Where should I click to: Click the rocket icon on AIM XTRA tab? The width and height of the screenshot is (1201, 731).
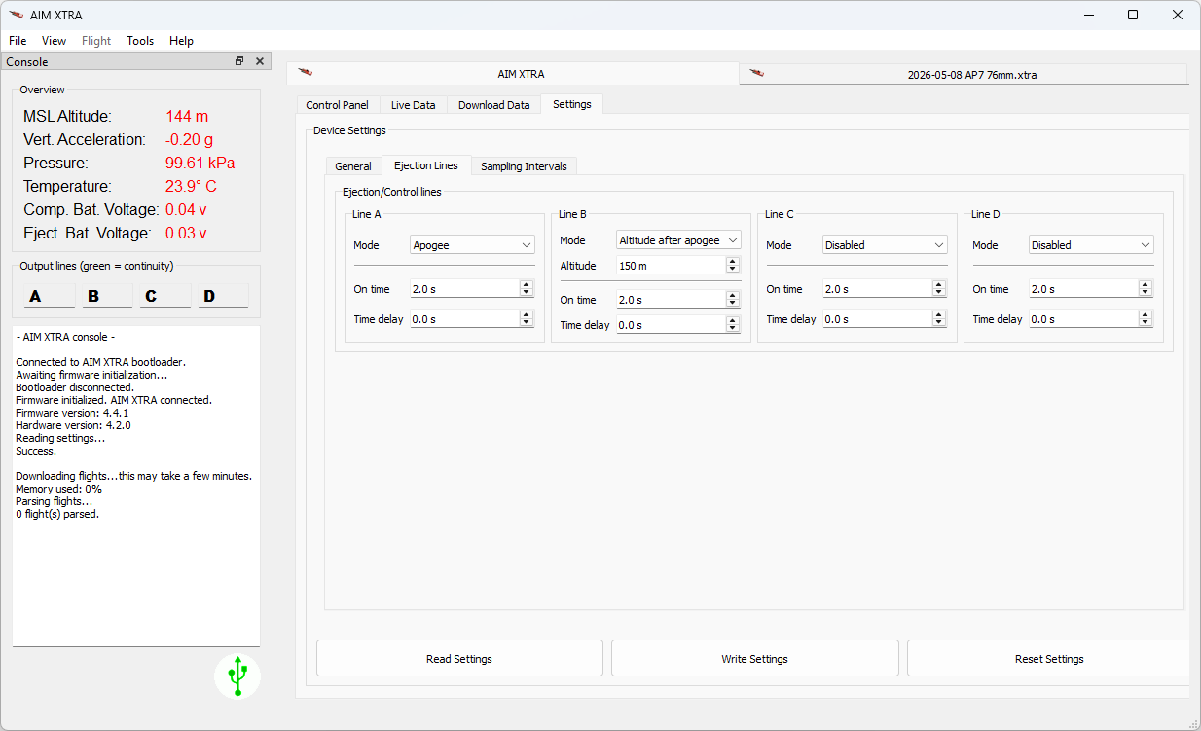[x=305, y=72]
